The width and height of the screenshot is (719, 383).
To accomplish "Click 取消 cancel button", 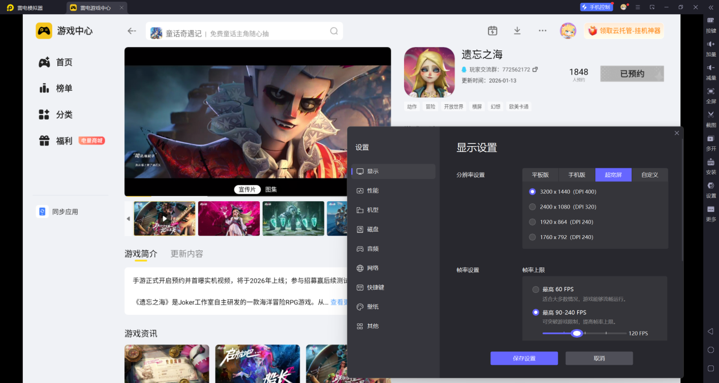I will coord(599,358).
